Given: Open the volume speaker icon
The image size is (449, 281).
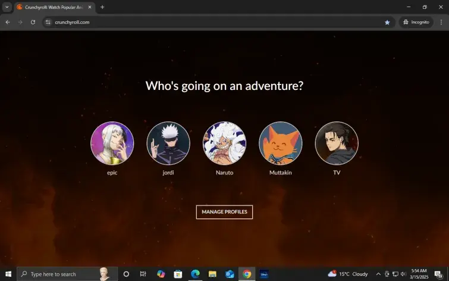Looking at the screenshot, I should 403,274.
